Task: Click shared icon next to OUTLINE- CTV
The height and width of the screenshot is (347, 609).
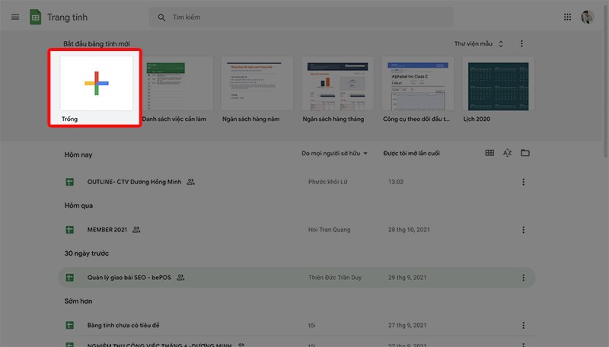Action: coord(191,182)
